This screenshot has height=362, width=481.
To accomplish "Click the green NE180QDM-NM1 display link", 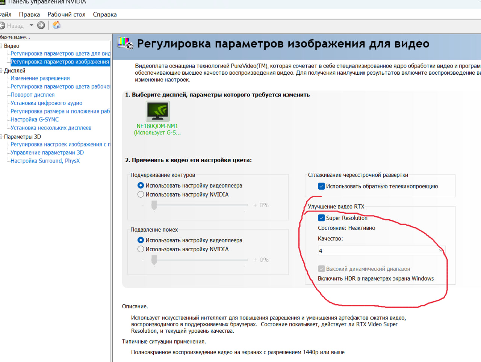I will [157, 126].
